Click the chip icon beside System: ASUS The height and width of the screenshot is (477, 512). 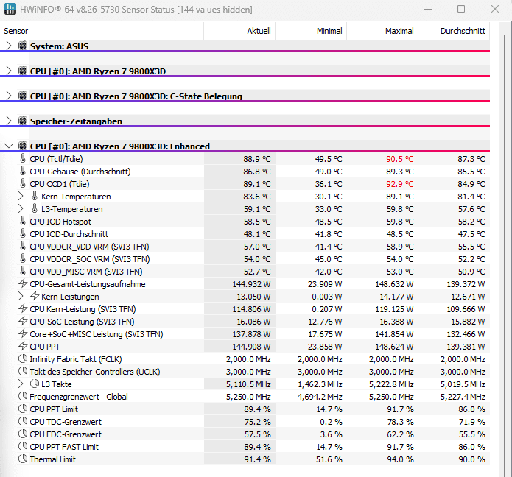(x=23, y=46)
